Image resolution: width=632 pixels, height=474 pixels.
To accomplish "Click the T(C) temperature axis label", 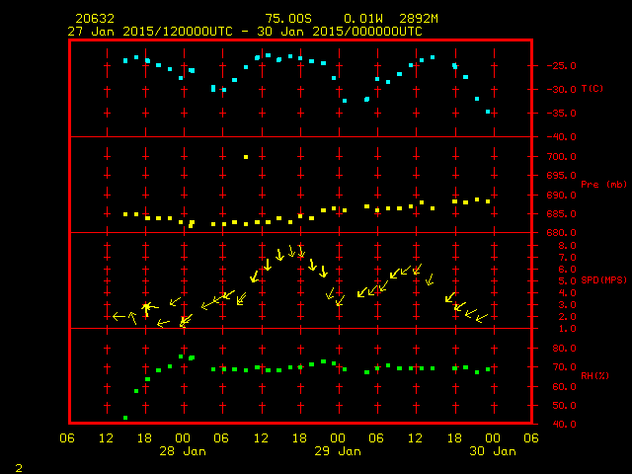I will pos(592,89).
